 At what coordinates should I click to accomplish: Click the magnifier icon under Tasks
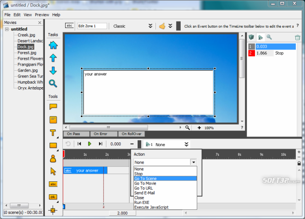pyautogui.click(x=53, y=84)
